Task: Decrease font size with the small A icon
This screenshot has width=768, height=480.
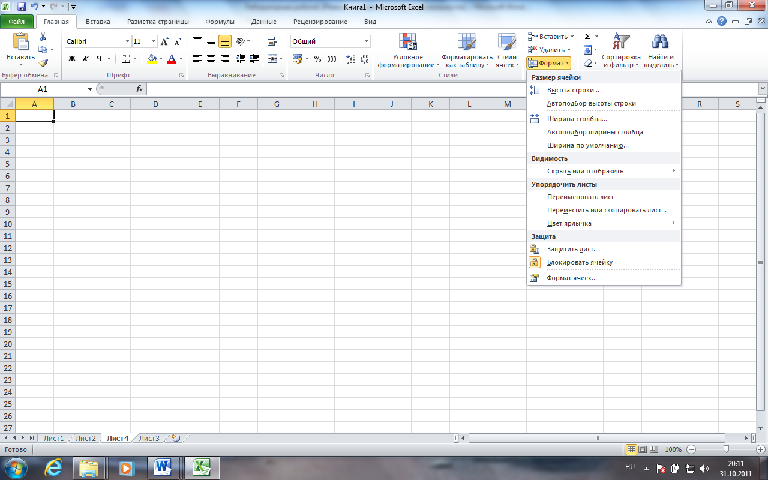Action: [178, 41]
